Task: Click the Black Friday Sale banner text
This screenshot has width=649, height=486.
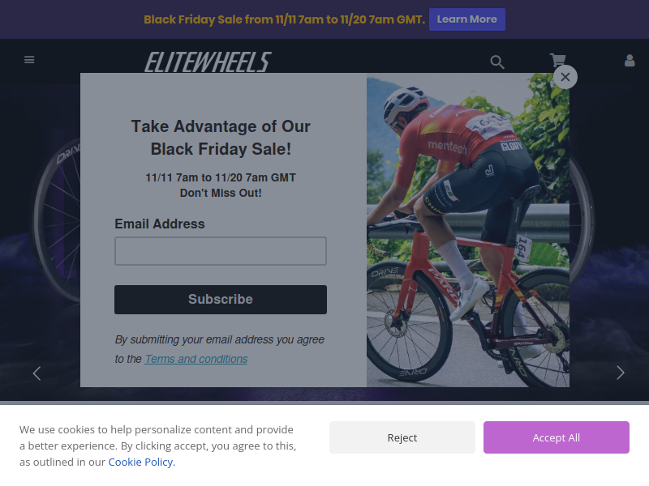Action: click(285, 19)
